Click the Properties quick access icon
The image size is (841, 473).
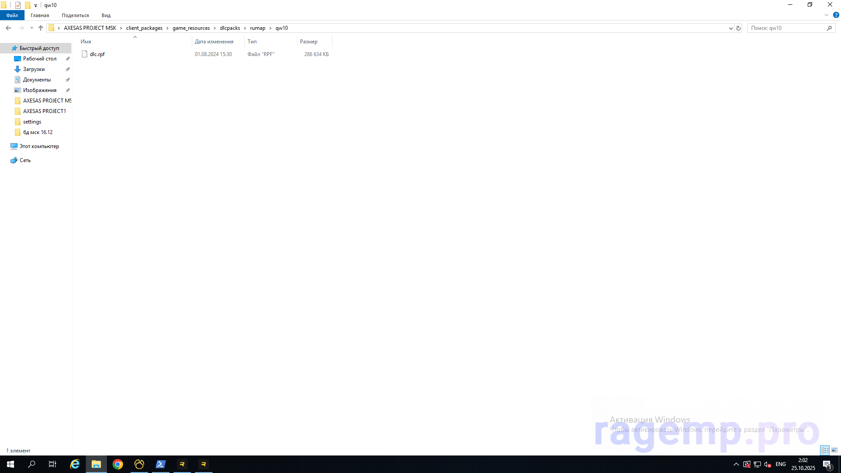[18, 5]
